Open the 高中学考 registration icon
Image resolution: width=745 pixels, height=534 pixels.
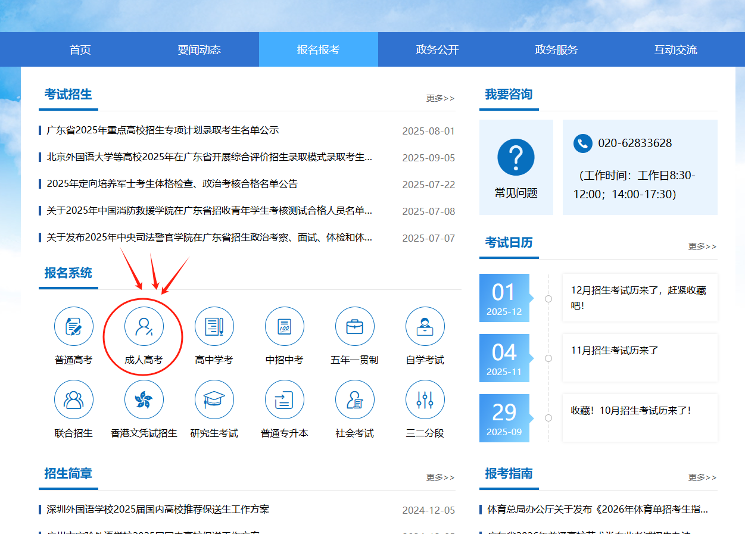(x=214, y=327)
